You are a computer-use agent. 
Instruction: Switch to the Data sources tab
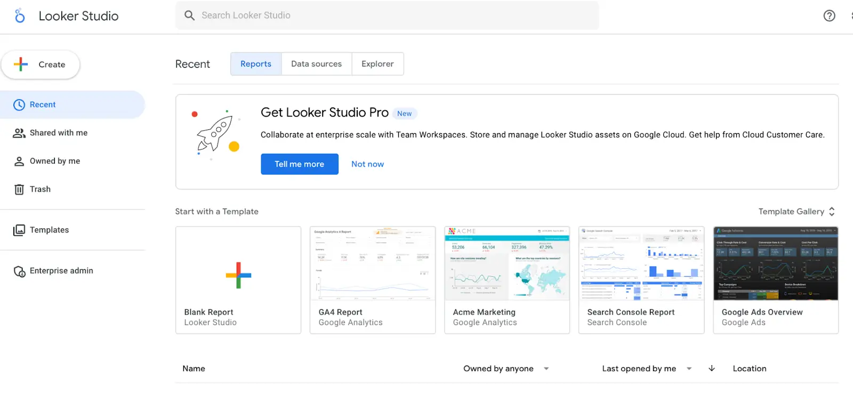317,64
